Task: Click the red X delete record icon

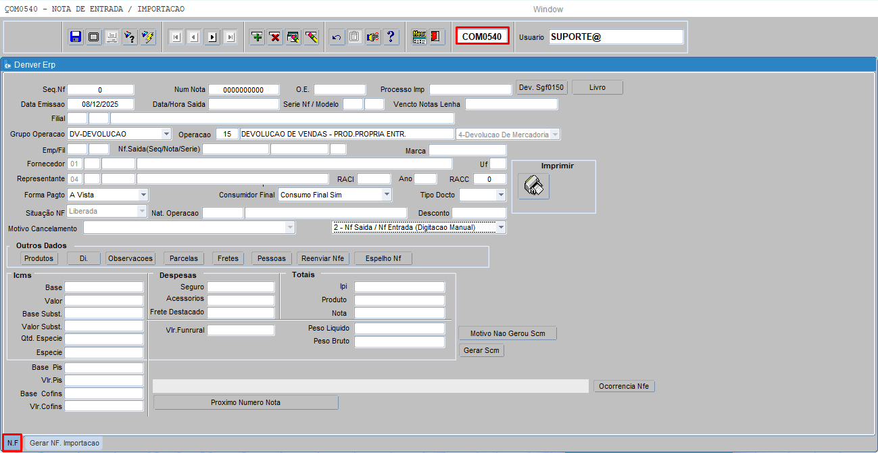Action: [275, 37]
